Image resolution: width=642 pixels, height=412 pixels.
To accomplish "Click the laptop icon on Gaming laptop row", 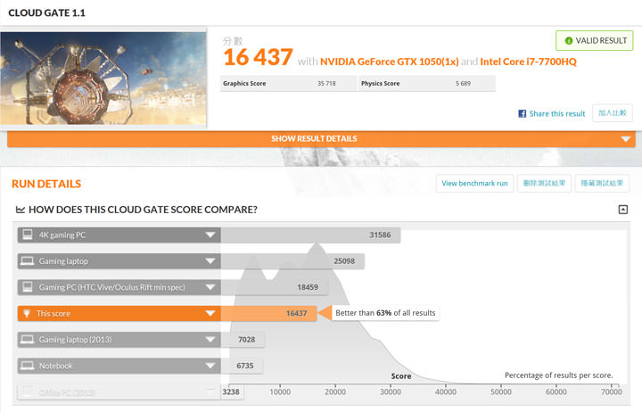I will [x=28, y=261].
